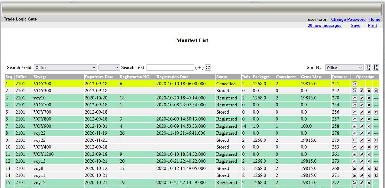This screenshot has height=188, width=385.
Task: Click the Save link
Action: point(355,26)
